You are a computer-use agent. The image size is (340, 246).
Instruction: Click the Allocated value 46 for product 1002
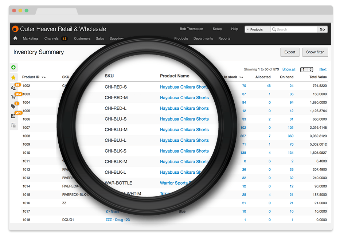[269, 86]
